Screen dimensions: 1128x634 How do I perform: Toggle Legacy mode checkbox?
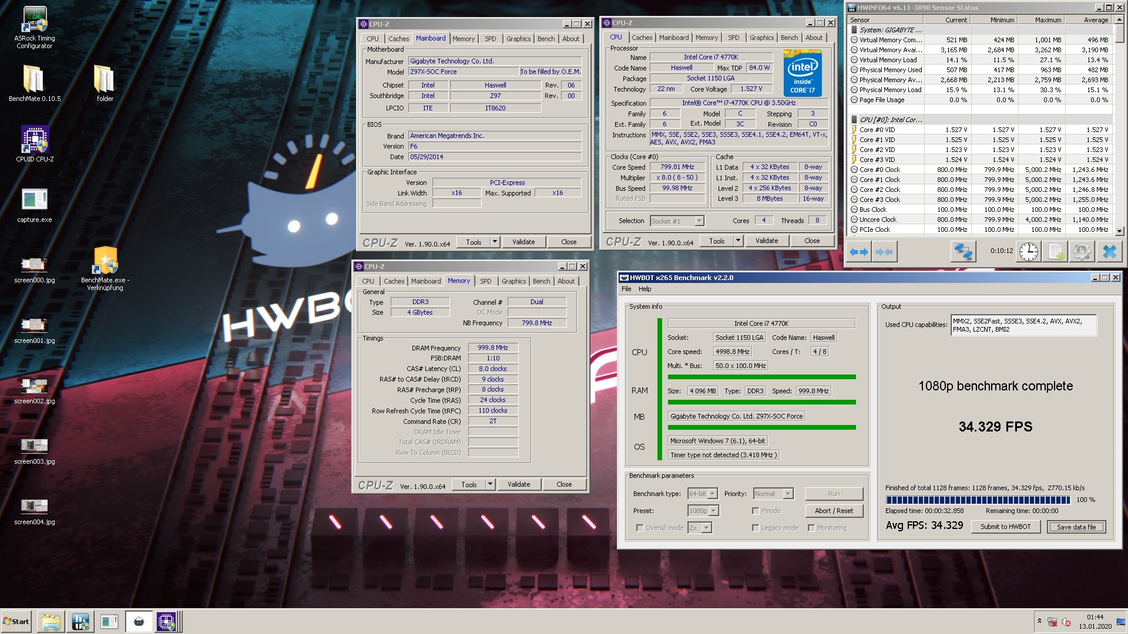click(756, 528)
